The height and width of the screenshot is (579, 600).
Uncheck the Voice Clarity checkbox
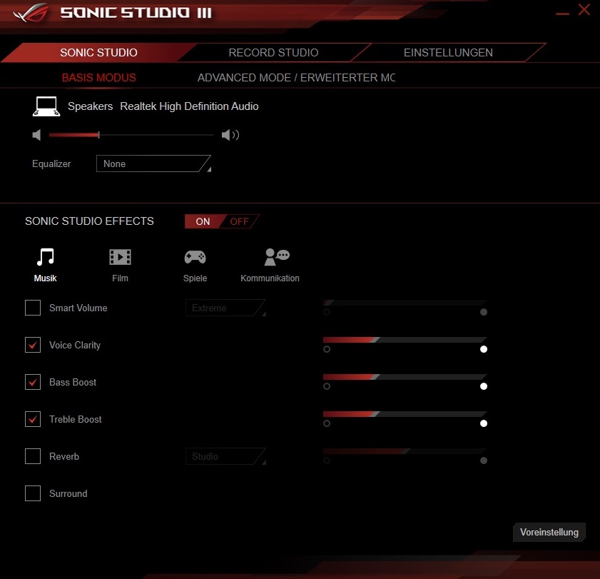[x=33, y=345]
